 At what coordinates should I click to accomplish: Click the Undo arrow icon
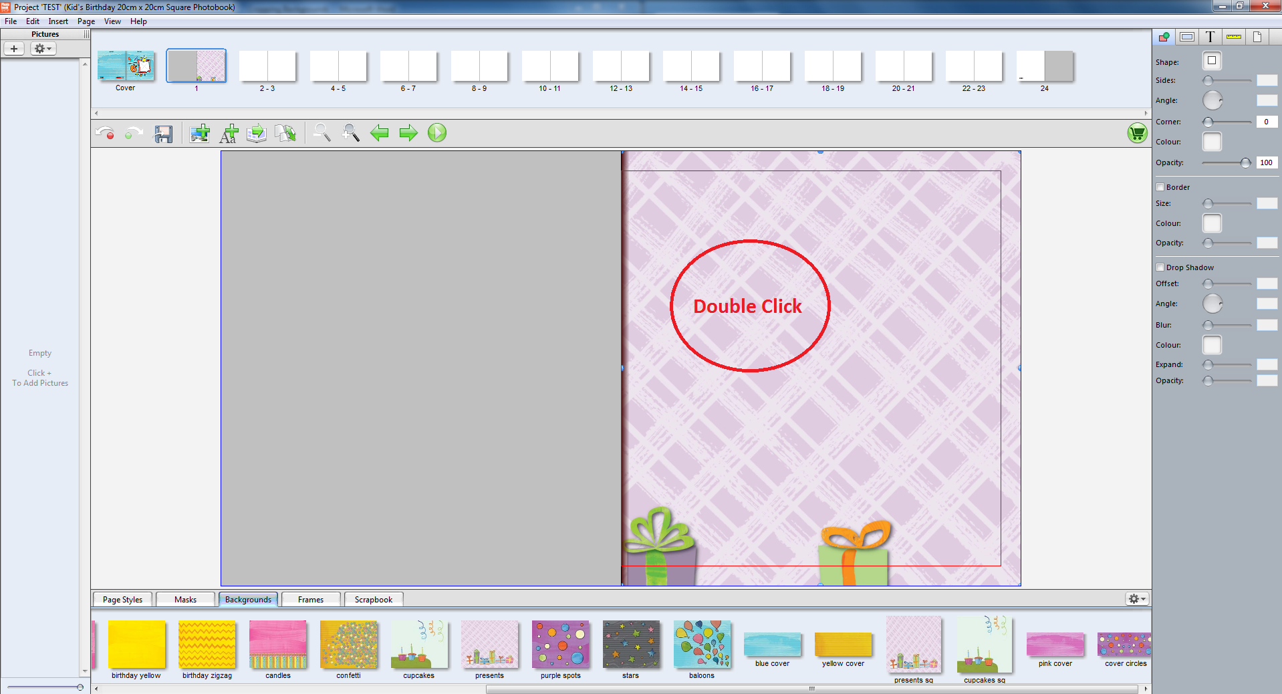click(x=104, y=133)
